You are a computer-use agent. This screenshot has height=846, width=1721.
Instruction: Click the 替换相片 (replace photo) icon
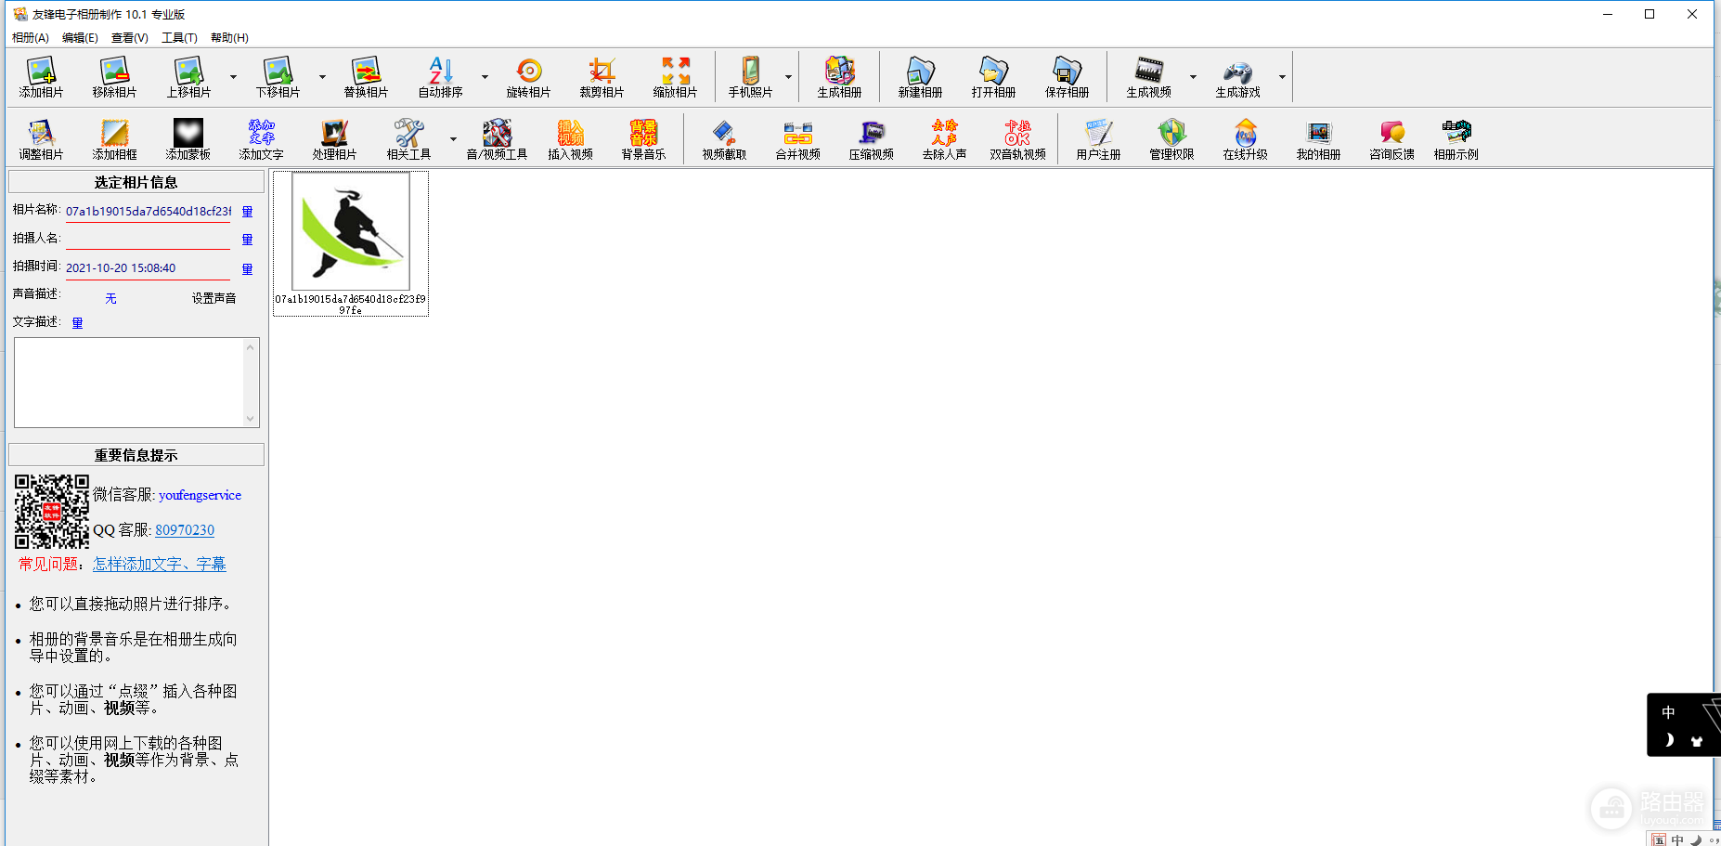(x=366, y=77)
